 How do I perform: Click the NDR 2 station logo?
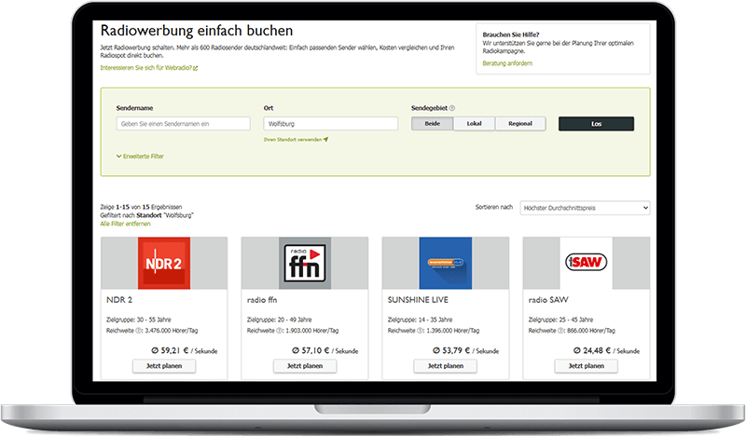coord(164,263)
